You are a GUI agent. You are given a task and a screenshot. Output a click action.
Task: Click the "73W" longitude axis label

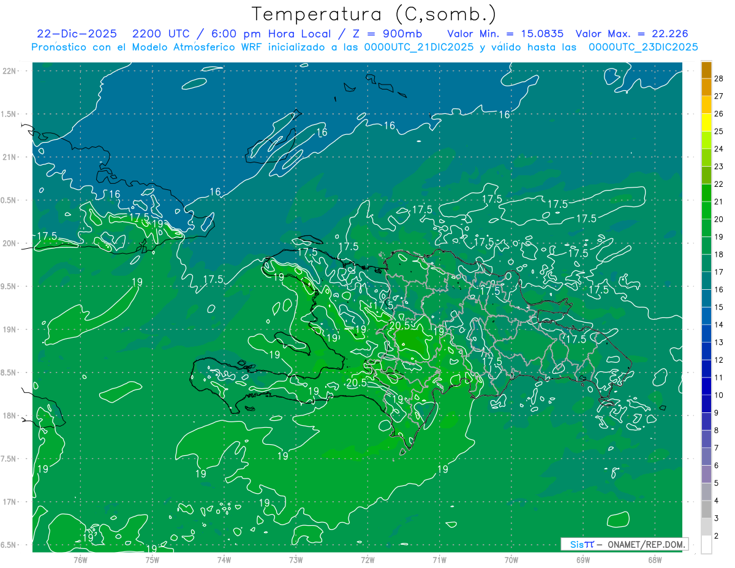pyautogui.click(x=296, y=559)
